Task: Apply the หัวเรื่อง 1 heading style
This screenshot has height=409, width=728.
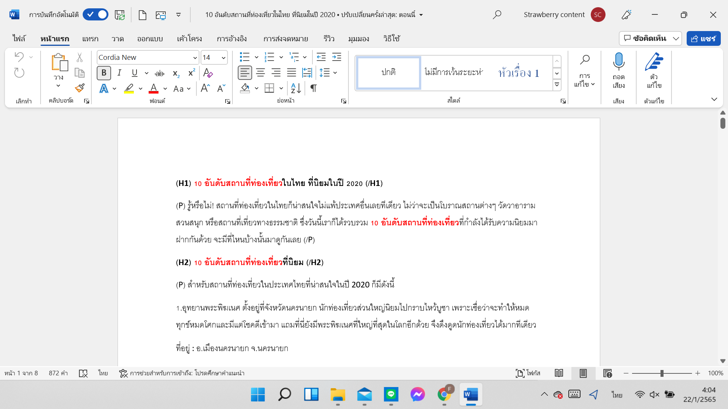Action: click(x=519, y=73)
